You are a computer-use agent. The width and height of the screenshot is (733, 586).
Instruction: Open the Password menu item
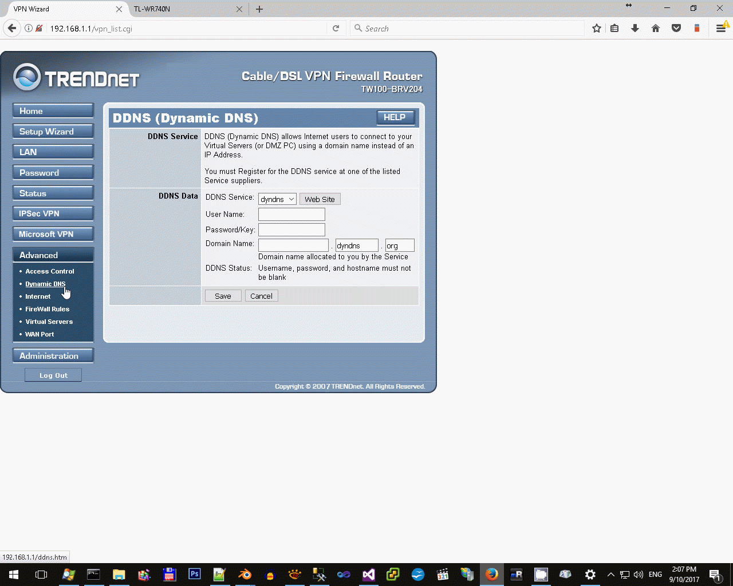(53, 173)
